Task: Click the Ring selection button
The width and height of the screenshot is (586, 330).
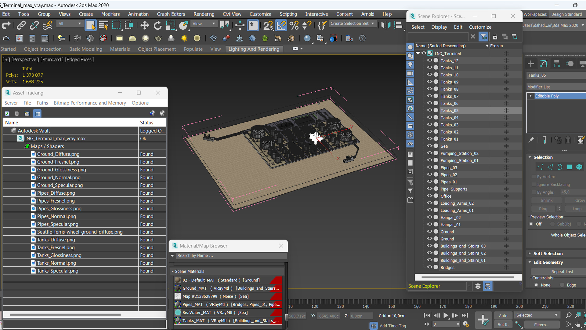Action: coord(543,209)
